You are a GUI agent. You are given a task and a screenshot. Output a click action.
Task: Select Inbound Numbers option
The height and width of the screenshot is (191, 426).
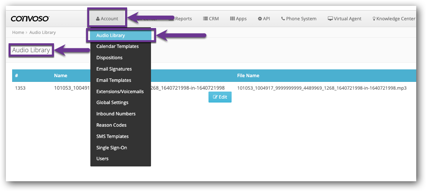click(x=116, y=114)
